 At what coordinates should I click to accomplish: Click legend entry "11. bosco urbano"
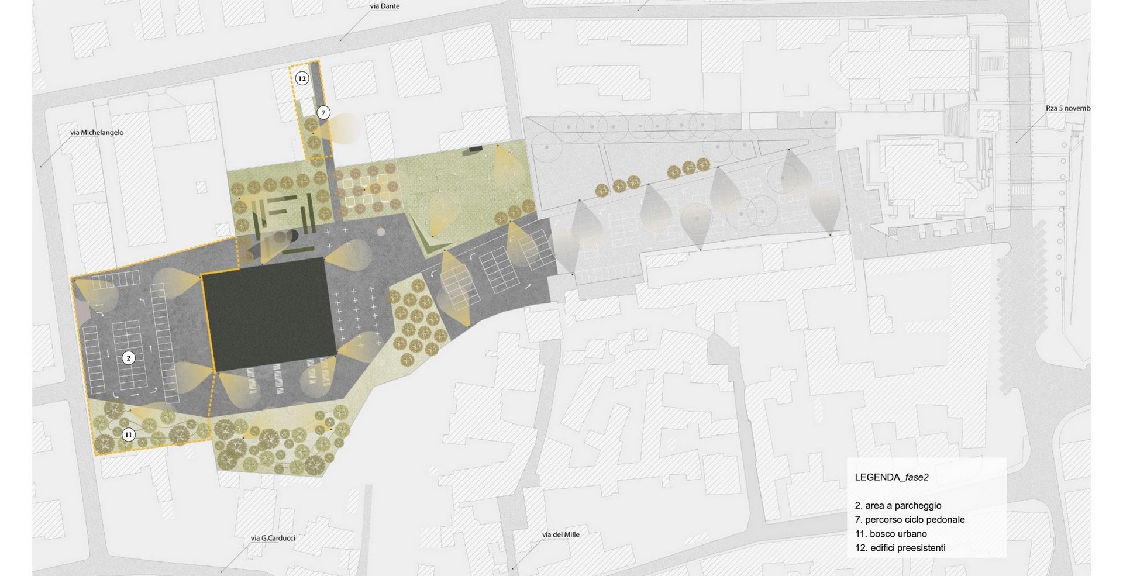(891, 533)
